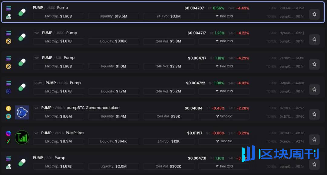
Task: Click Mkt Cap $11.9M box
Action: point(58,141)
